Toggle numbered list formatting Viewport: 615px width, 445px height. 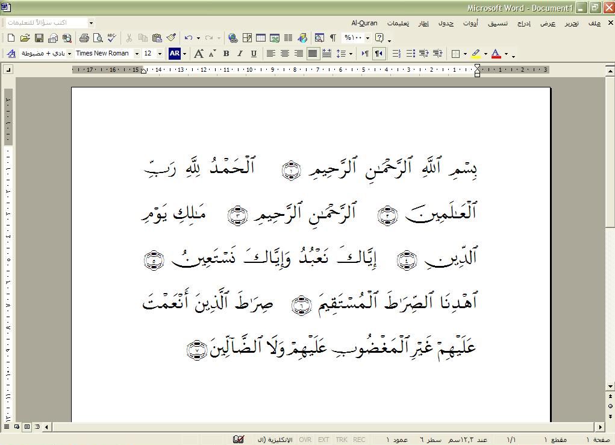(x=396, y=54)
